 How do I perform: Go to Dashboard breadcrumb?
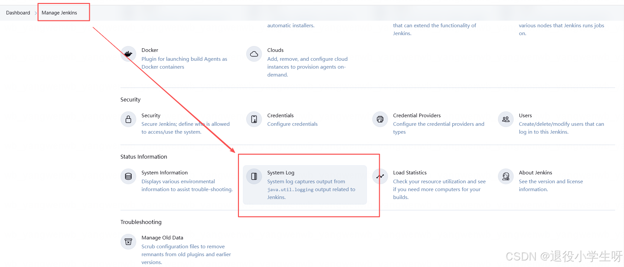(18, 13)
